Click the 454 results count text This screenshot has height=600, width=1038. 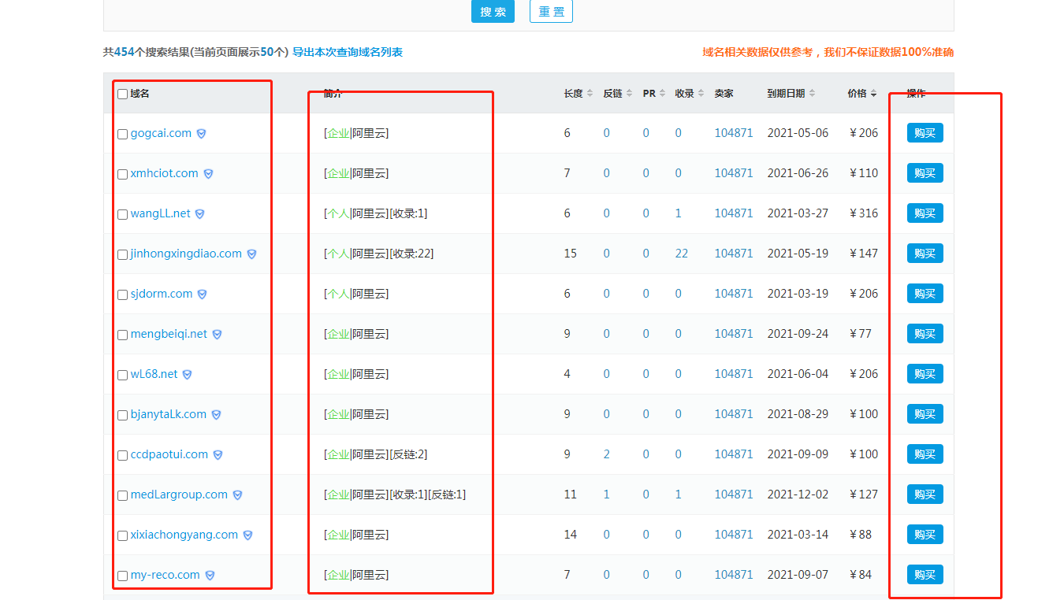pyautogui.click(x=124, y=52)
